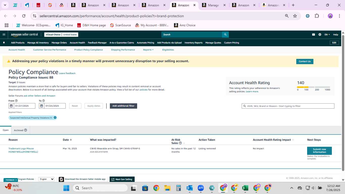Open Customer Service Performance tab
The image size is (345, 194).
50,50
